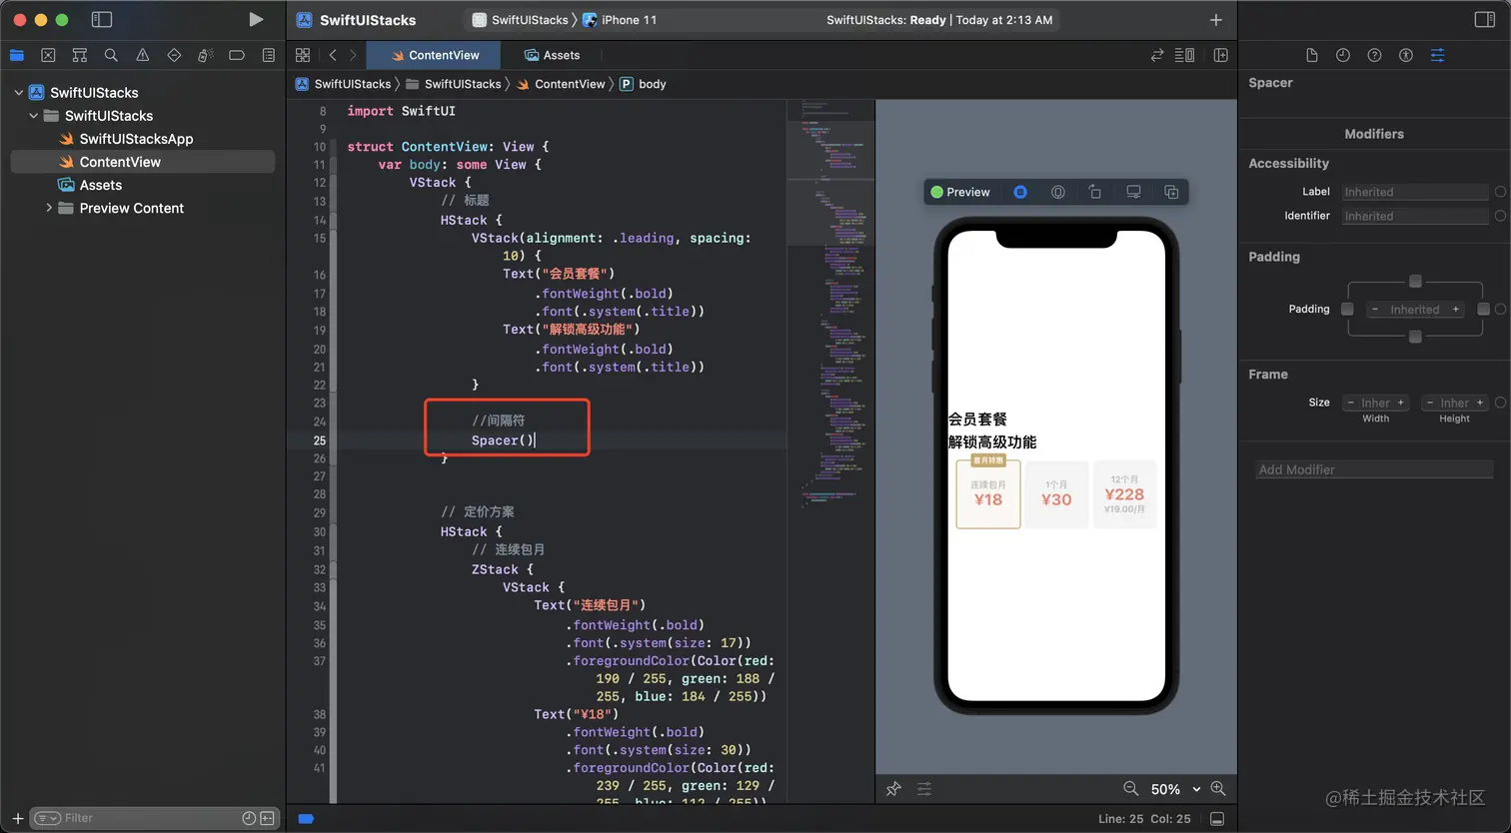This screenshot has height=833, width=1511.
Task: Enable bottom padding checkbox
Action: pyautogui.click(x=1415, y=337)
